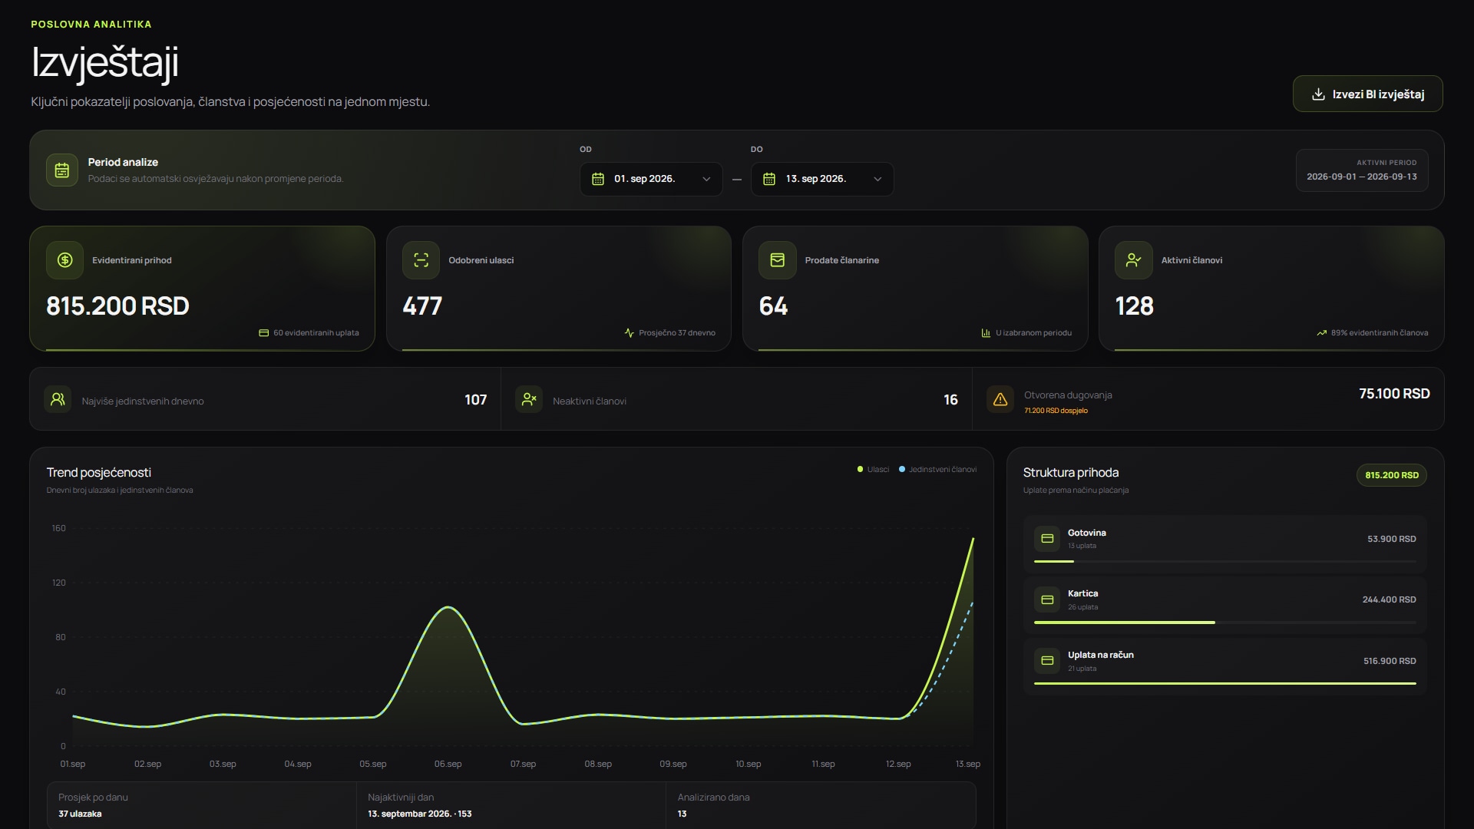Click the user-check icon on Aktivni članovi card
Image resolution: width=1474 pixels, height=829 pixels.
click(1134, 260)
